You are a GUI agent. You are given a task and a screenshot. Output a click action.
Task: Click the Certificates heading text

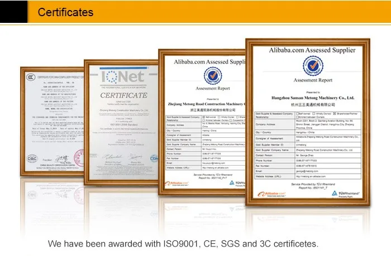(65, 12)
